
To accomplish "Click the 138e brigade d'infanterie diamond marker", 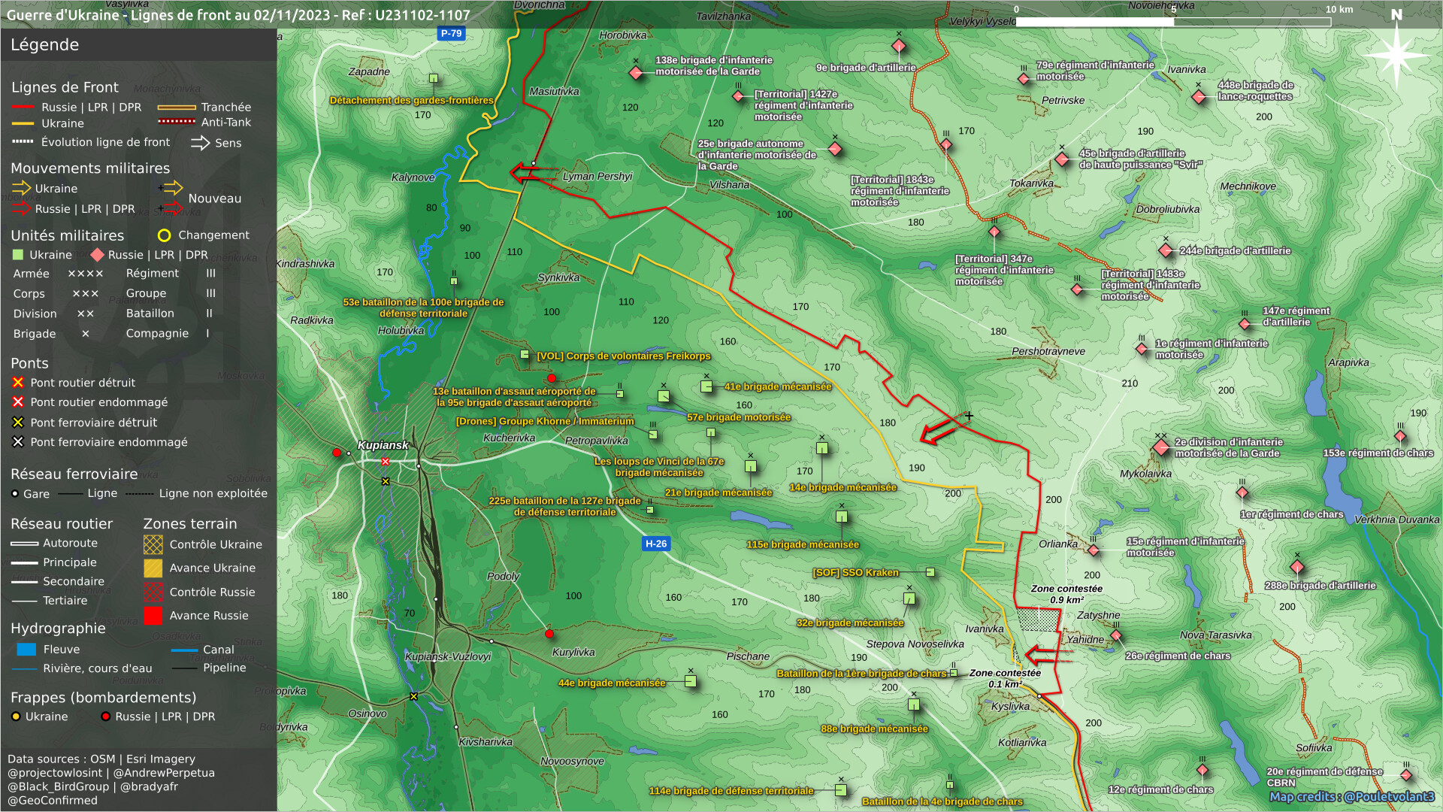I will pos(636,73).
